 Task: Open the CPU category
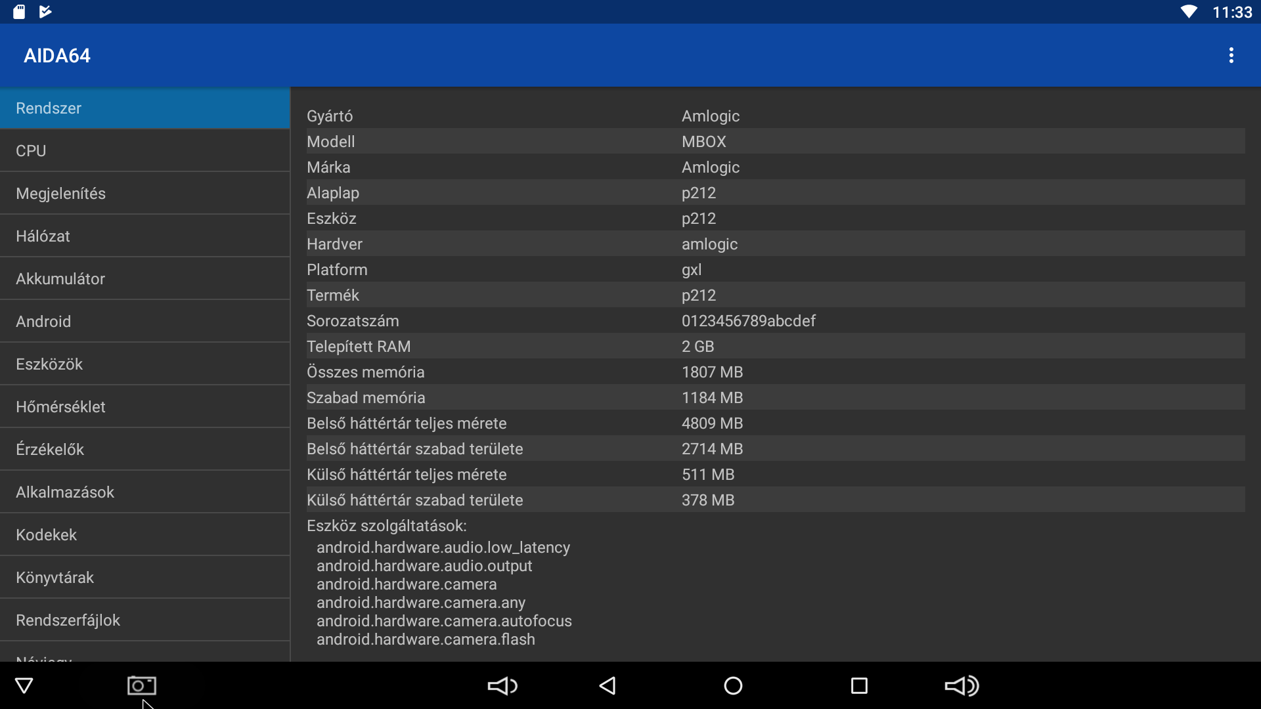(145, 151)
